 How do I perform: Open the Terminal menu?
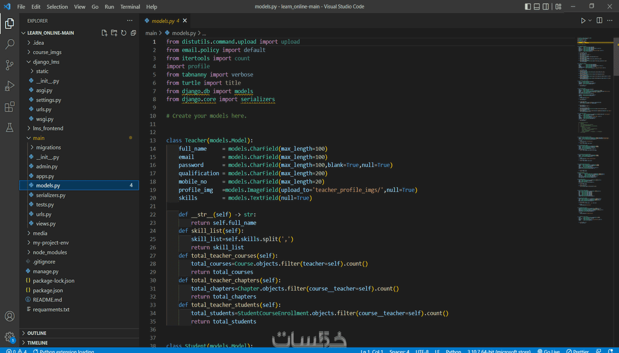coord(130,7)
